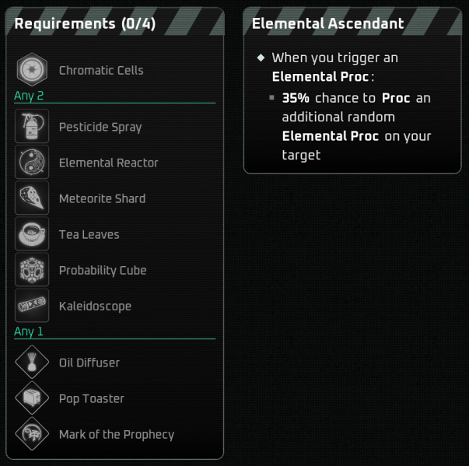Click the bold Elemental Proc keyword
This screenshot has width=469, height=466.
pos(319,77)
